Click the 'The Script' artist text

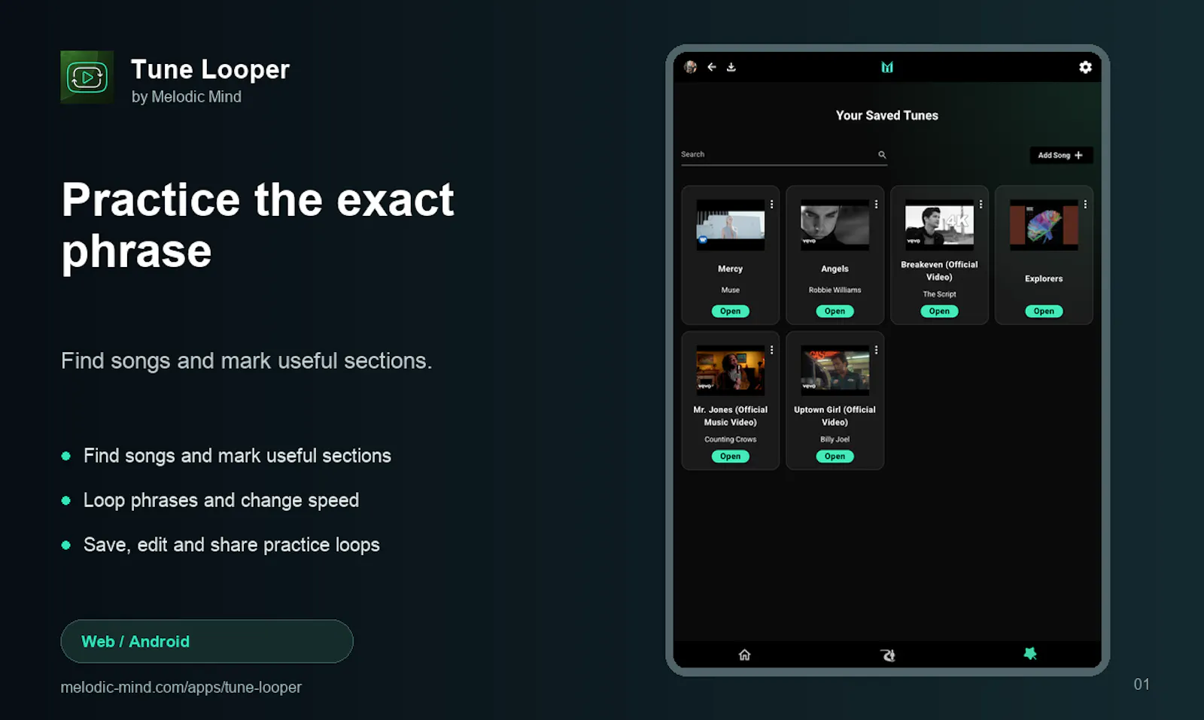click(x=939, y=294)
